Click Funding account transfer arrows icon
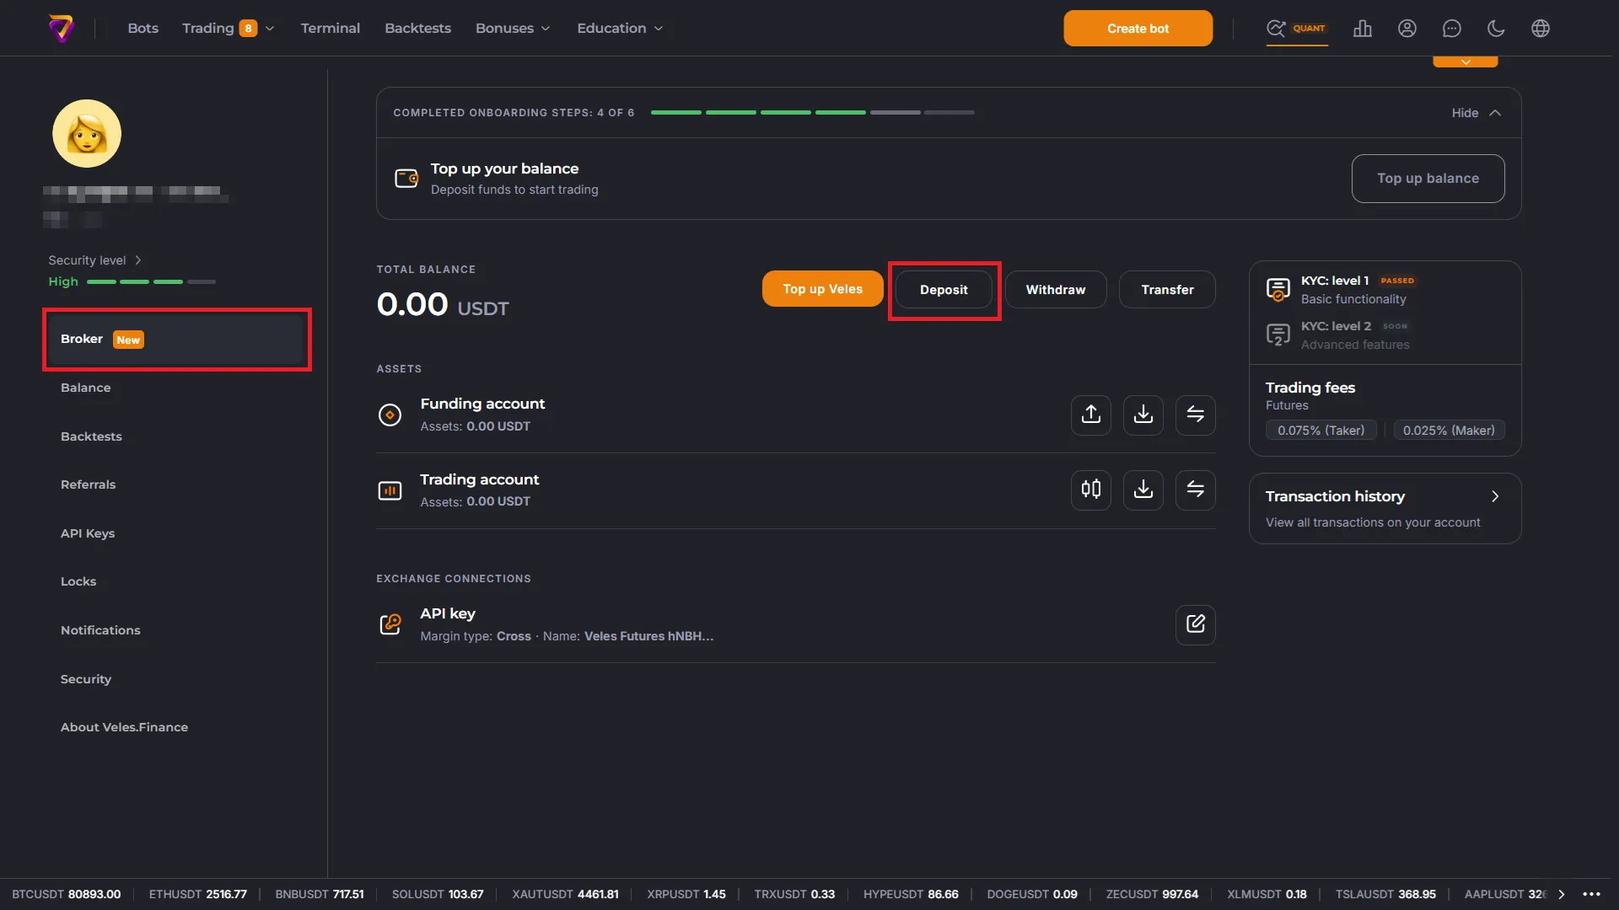The image size is (1619, 910). pyautogui.click(x=1196, y=415)
